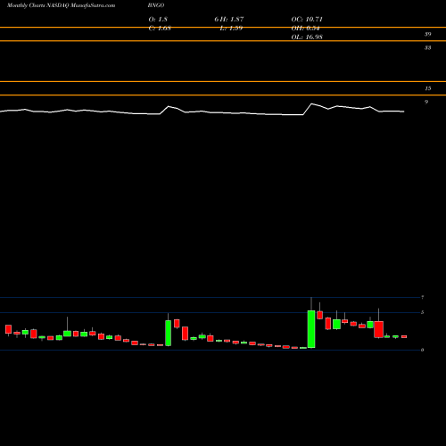
Task: Select the BNGO ticker symbol label
Action: pyautogui.click(x=156, y=5)
